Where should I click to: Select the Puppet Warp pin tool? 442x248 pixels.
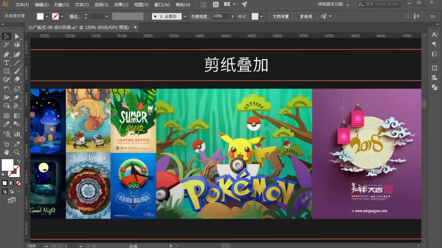(x=17, y=97)
